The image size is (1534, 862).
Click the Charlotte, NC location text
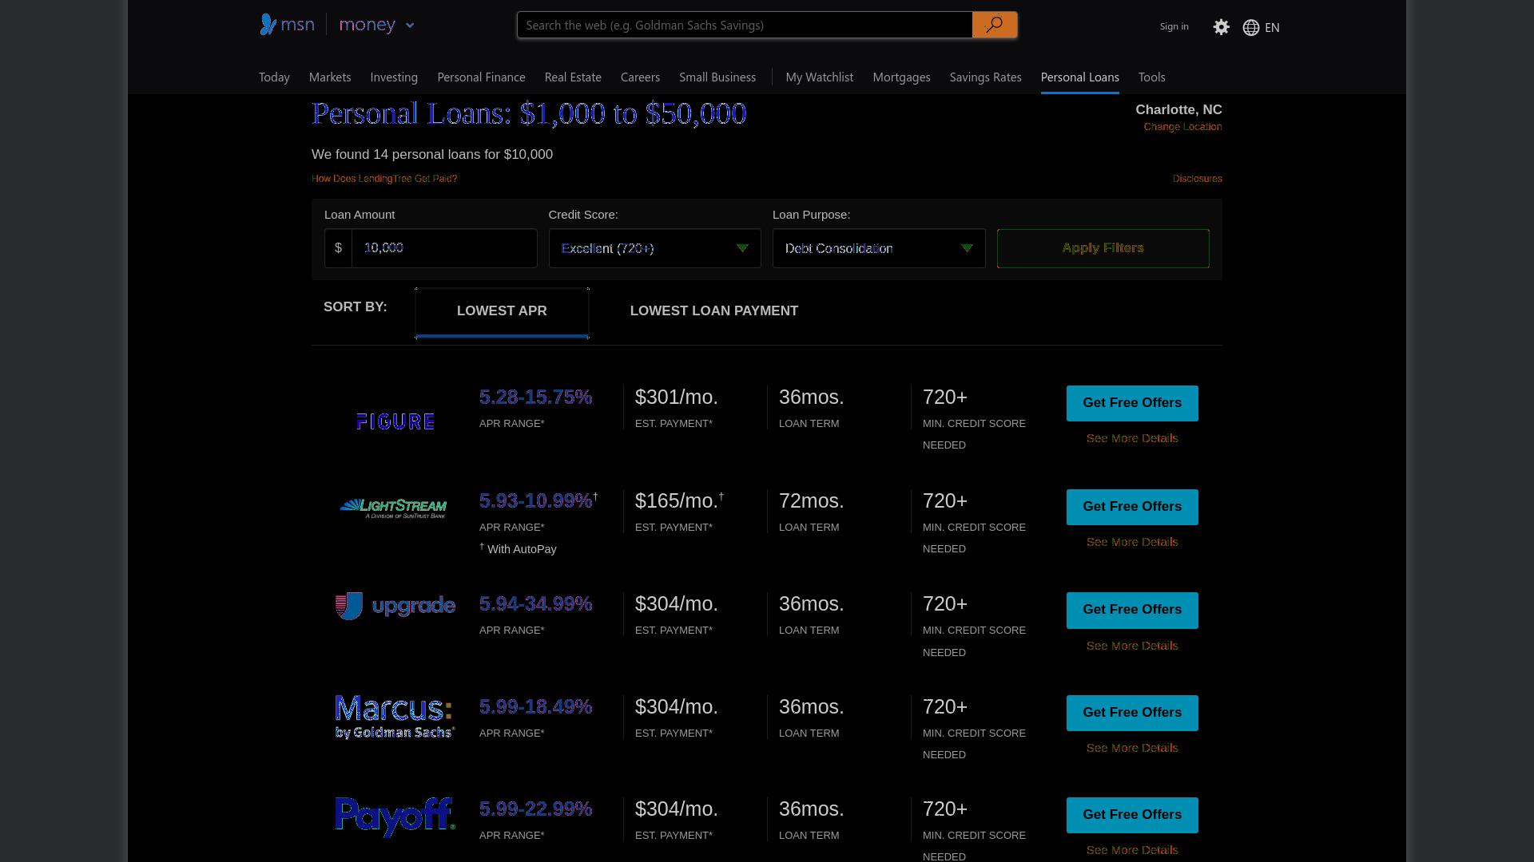pyautogui.click(x=1178, y=110)
